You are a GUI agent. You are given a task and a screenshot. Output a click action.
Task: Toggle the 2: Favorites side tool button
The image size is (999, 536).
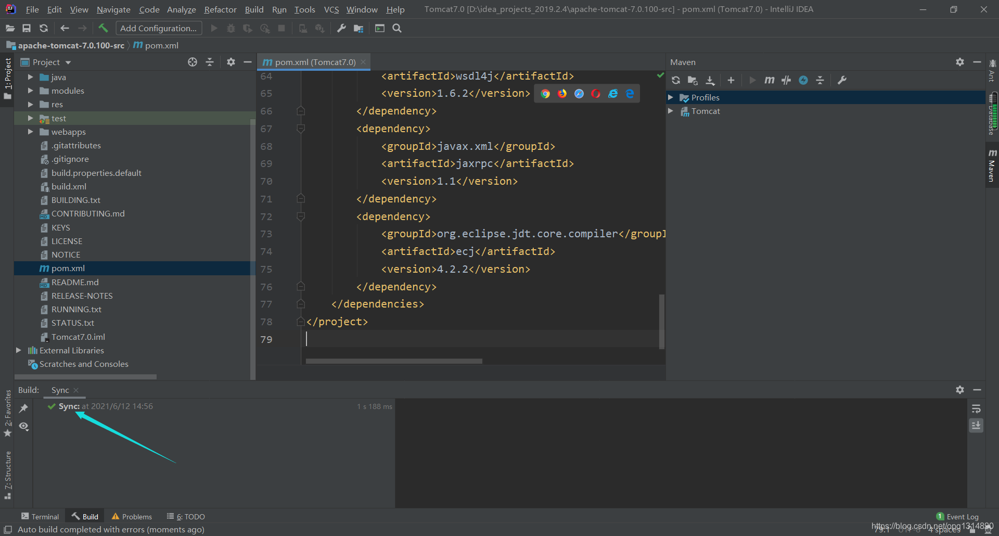point(7,414)
